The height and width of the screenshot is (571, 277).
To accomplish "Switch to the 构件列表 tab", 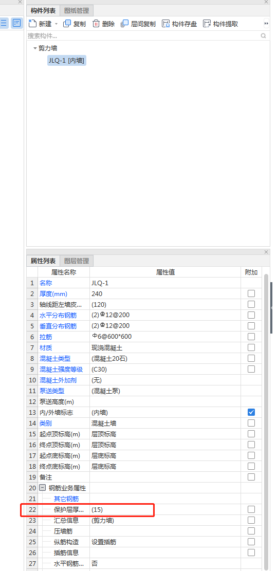I will [43, 11].
